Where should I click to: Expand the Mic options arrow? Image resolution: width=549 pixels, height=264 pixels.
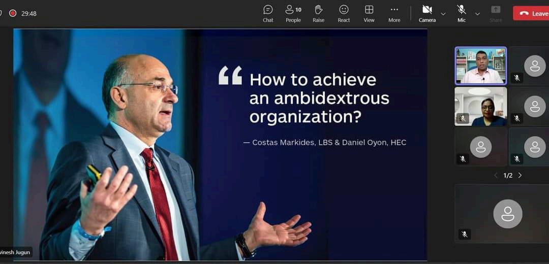click(477, 14)
